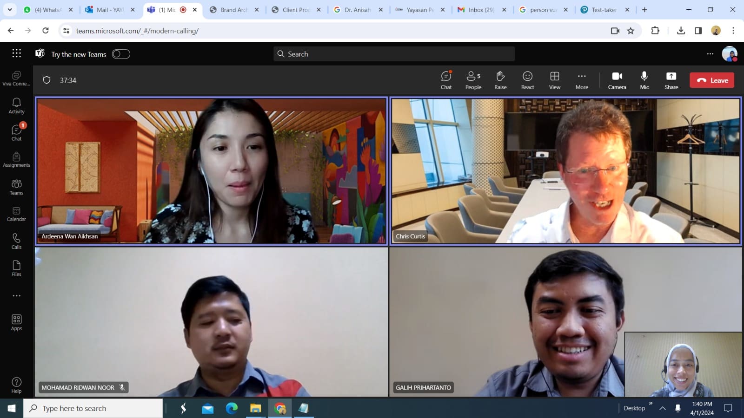Switch to the Brand Arch browser tab

[x=233, y=10]
